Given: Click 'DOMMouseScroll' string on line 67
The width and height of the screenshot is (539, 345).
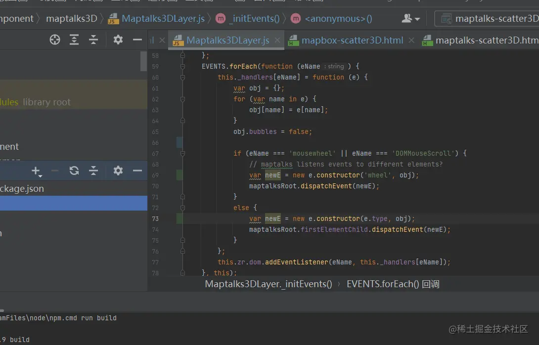Looking at the screenshot, I should point(423,153).
